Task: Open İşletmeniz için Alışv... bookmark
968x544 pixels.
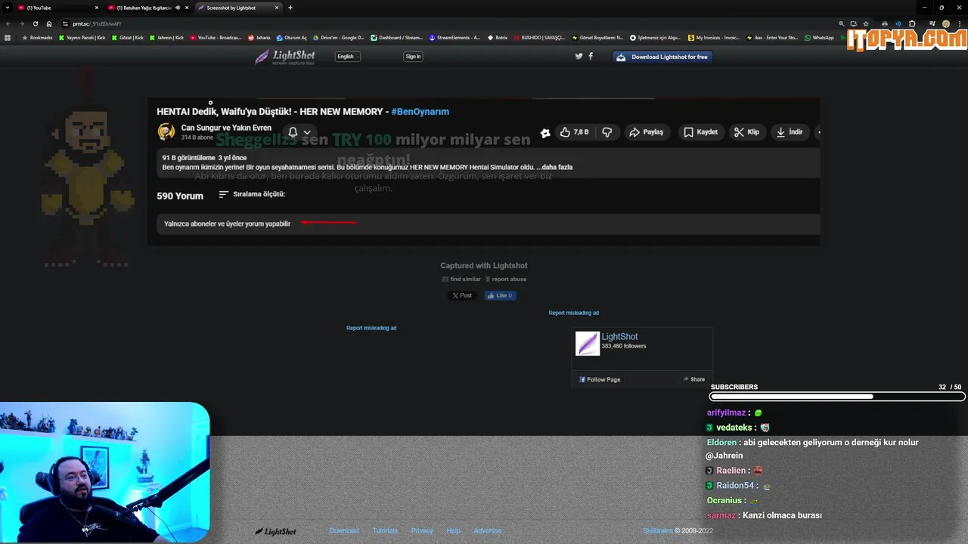Action: pyautogui.click(x=655, y=37)
